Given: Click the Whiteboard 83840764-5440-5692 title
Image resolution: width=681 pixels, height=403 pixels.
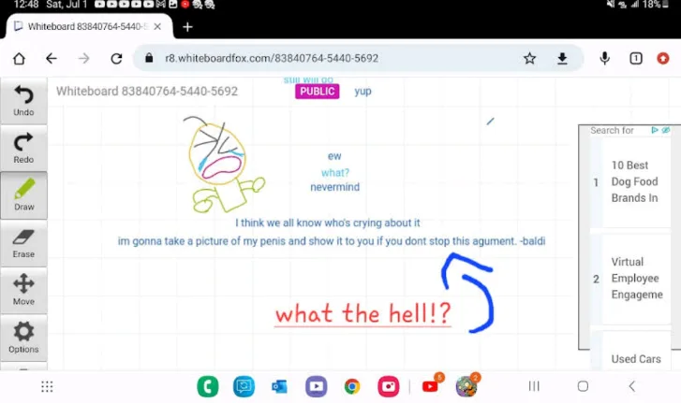Looking at the screenshot, I should click(147, 91).
